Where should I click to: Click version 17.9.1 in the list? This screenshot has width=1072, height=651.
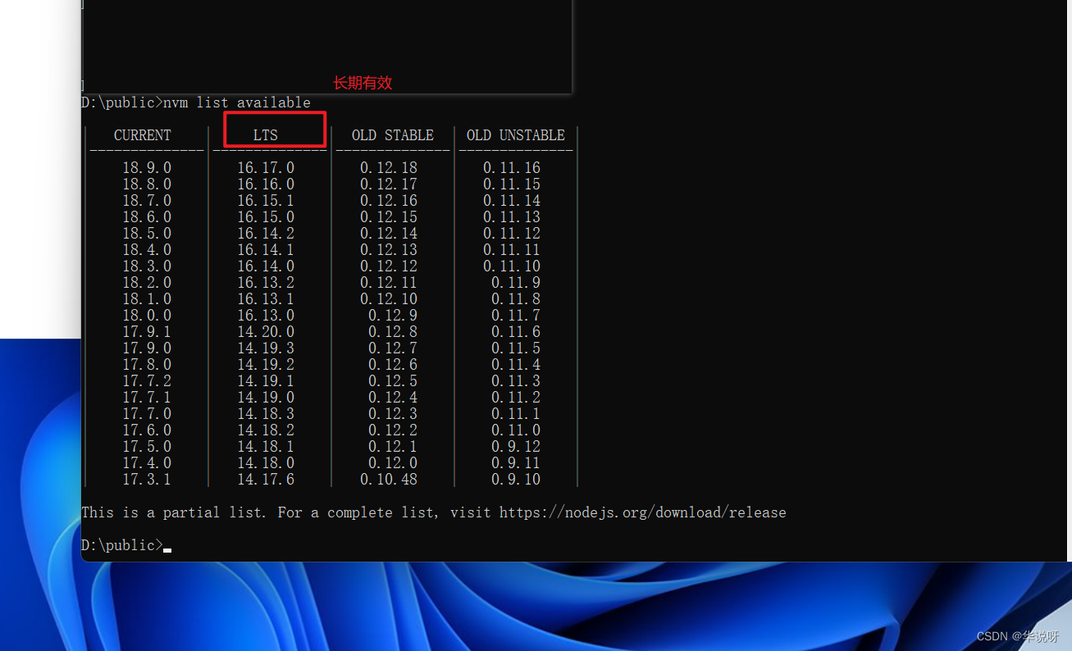[147, 332]
